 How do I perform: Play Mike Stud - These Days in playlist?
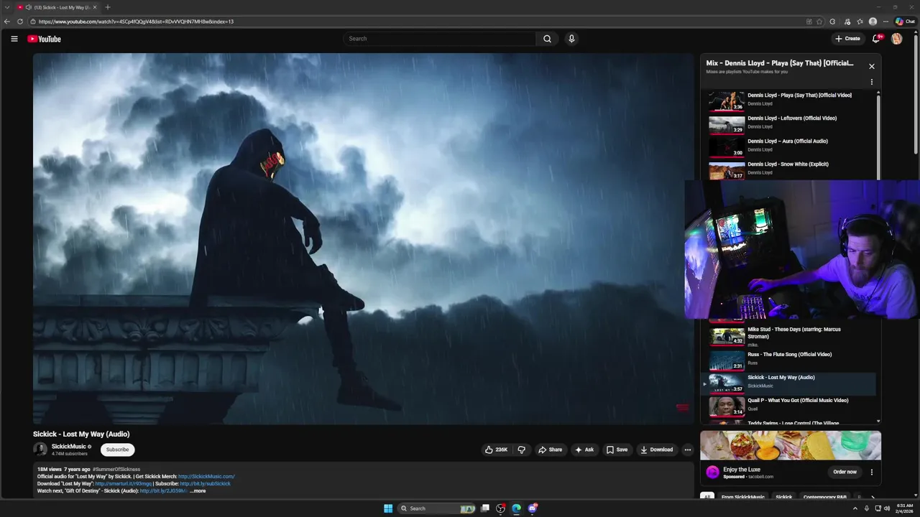[788, 336]
